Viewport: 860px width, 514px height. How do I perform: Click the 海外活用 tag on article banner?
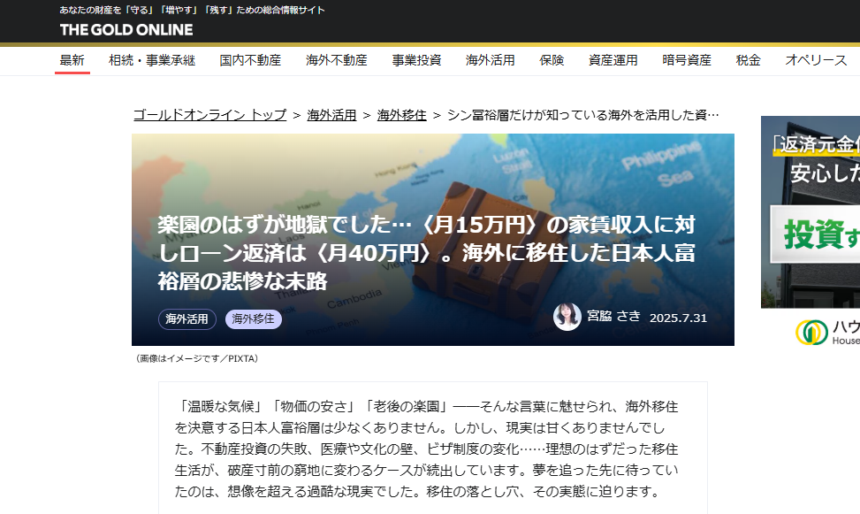click(187, 319)
